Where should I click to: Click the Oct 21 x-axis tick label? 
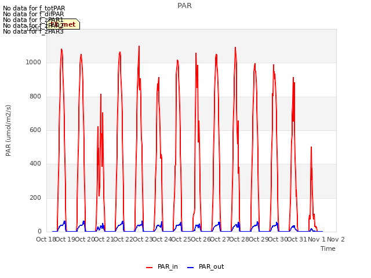(x=104, y=239)
